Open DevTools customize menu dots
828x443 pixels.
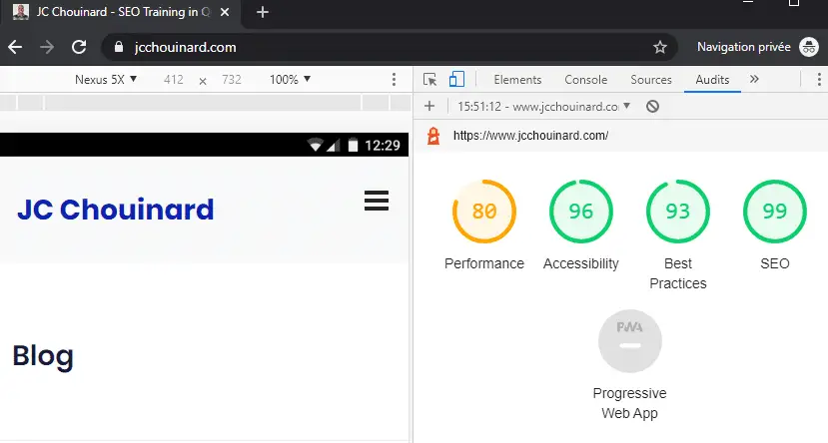[818, 80]
